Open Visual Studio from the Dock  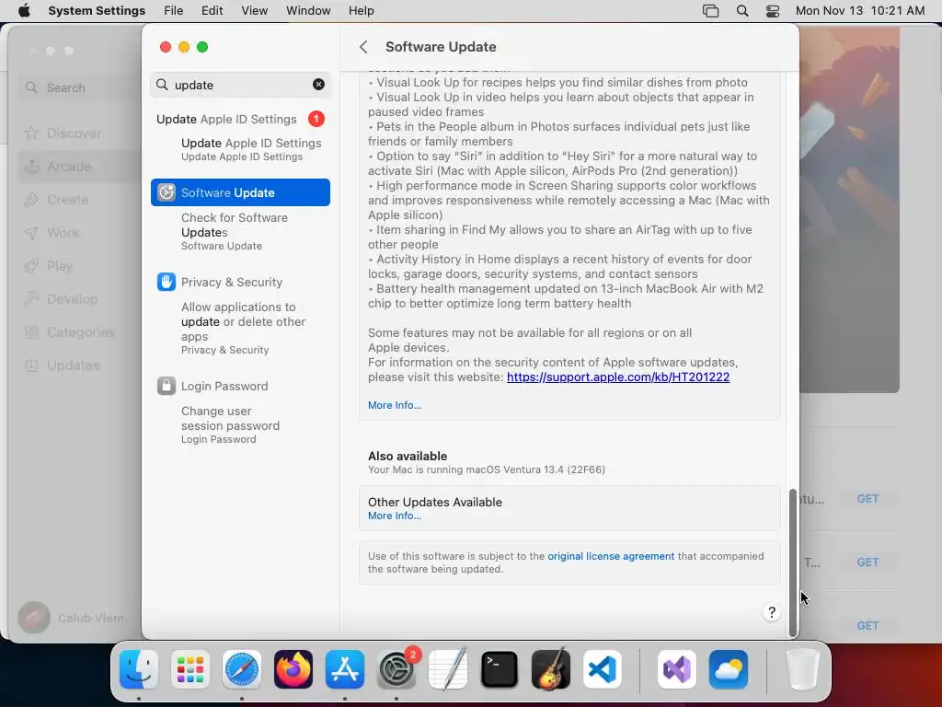(677, 668)
